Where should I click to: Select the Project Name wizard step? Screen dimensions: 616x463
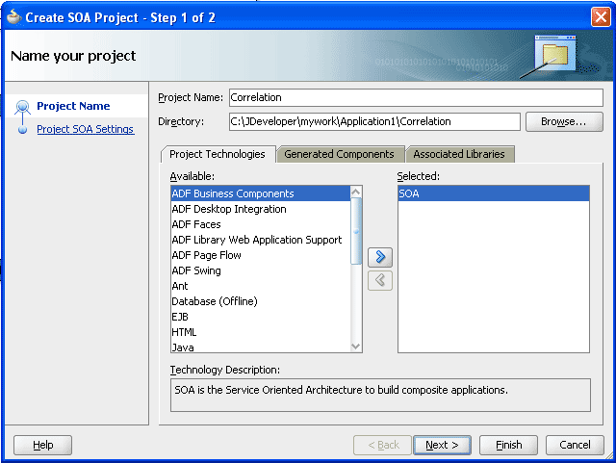click(73, 106)
